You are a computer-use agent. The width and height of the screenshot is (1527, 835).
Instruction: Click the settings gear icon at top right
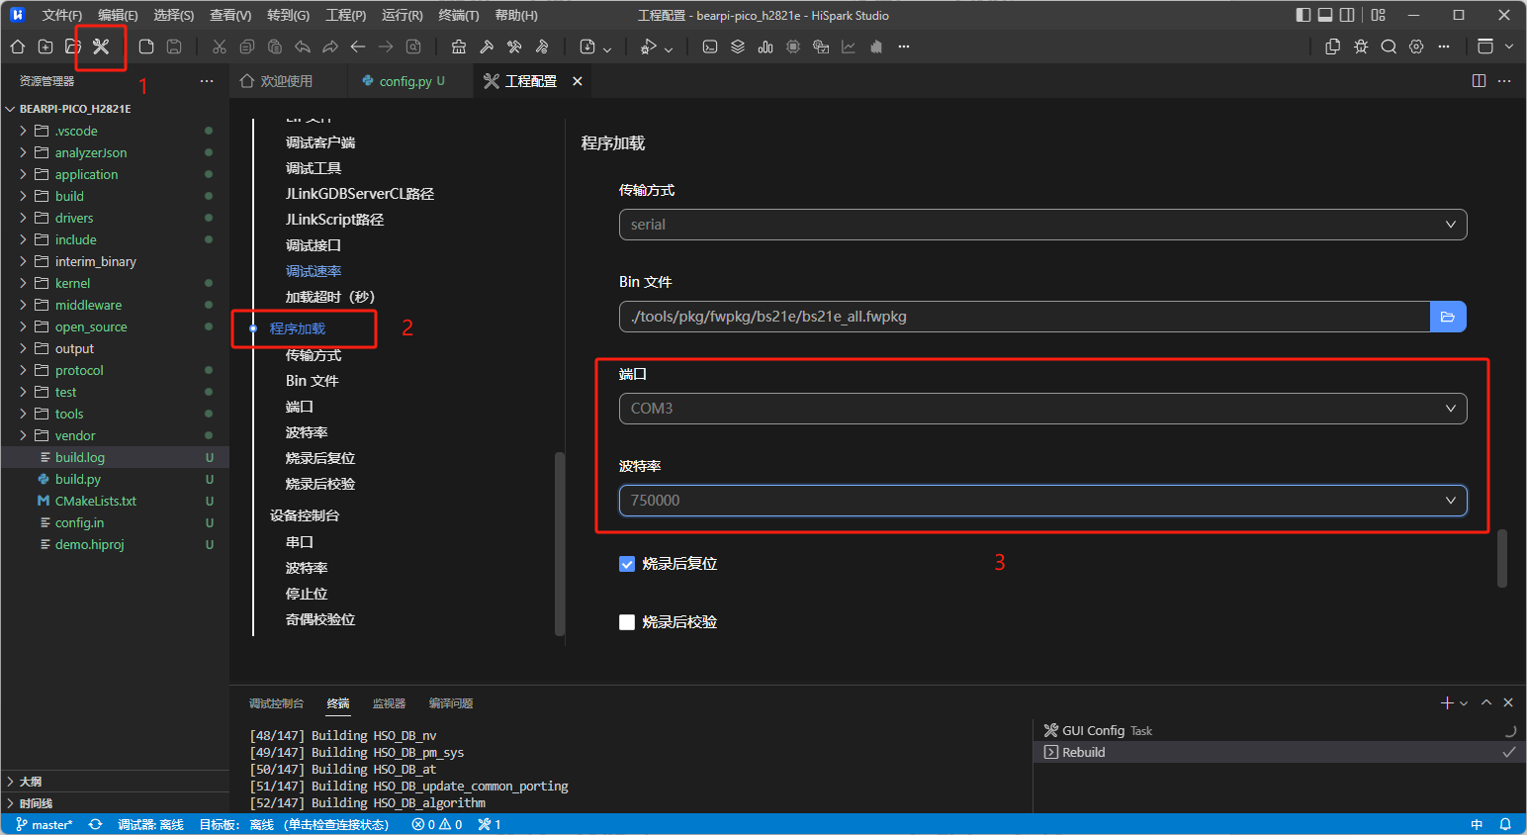click(x=1416, y=46)
